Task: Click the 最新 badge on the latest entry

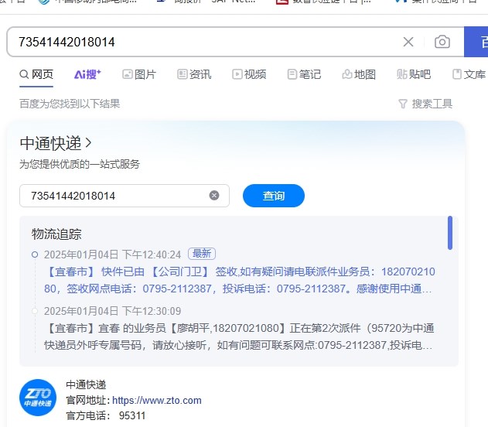Action: tap(202, 254)
